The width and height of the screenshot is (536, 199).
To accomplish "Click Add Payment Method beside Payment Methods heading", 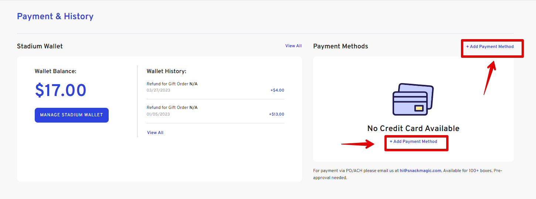I will 490,47.
